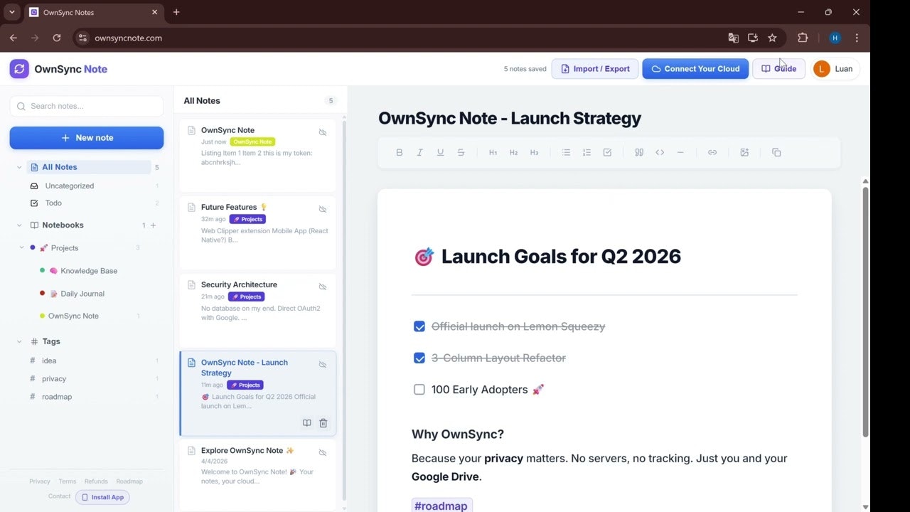Screen dimensions: 910x512
Task: Insert a numbered list from the toolbar
Action: 587,152
